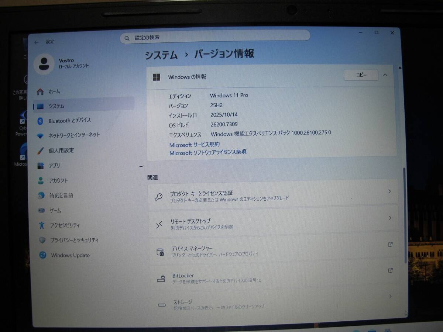Click the Windows logo beside Windows の情報
The width and height of the screenshot is (443, 332).
tap(157, 77)
